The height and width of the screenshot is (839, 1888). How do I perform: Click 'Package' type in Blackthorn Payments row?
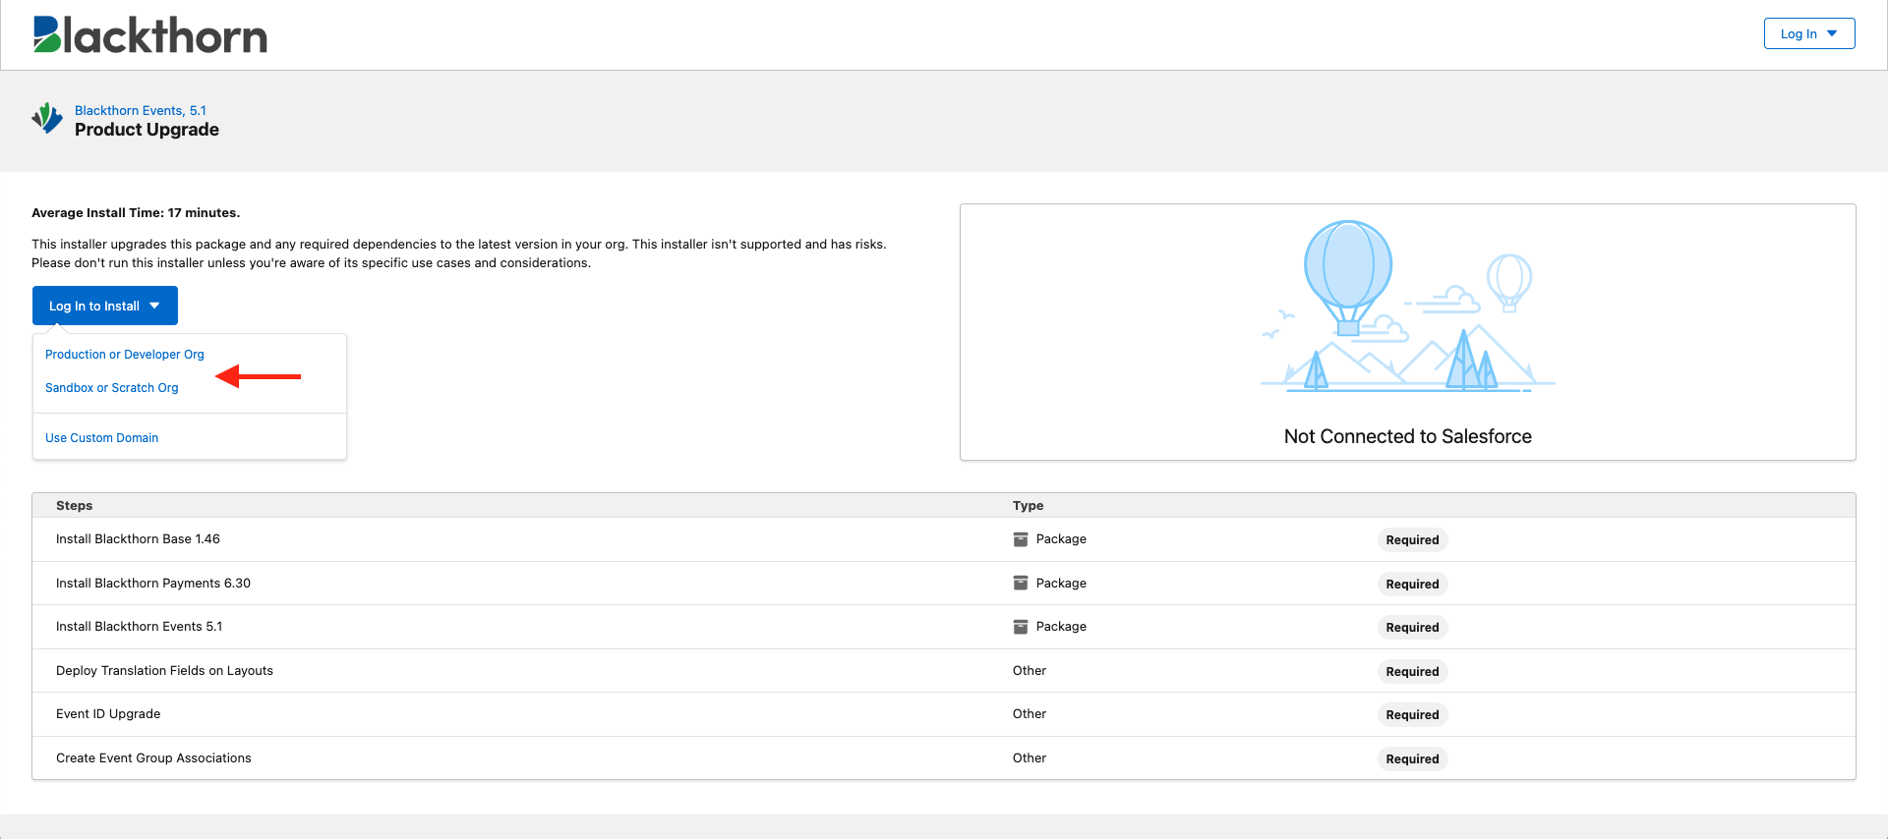tap(1061, 584)
